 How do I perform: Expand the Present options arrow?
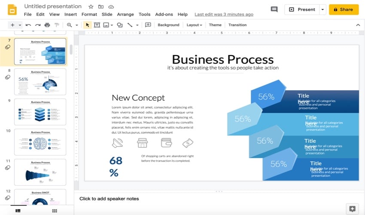point(322,9)
